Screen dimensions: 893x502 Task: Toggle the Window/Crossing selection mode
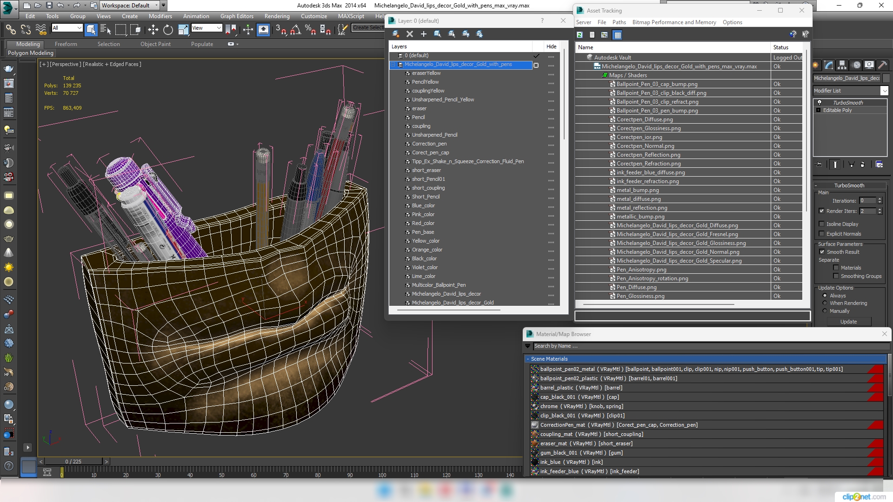136,30
